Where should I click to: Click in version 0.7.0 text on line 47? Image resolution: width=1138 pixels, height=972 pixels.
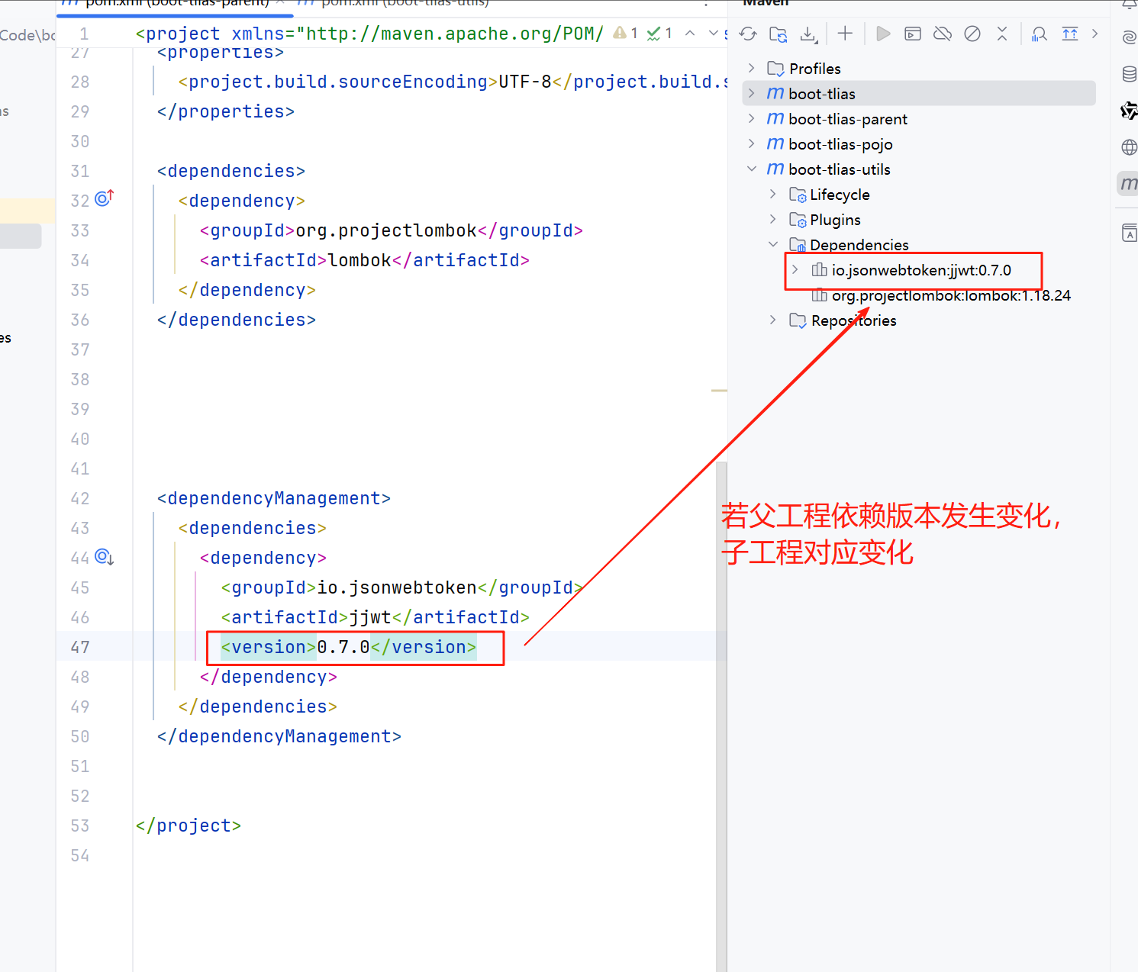(343, 647)
